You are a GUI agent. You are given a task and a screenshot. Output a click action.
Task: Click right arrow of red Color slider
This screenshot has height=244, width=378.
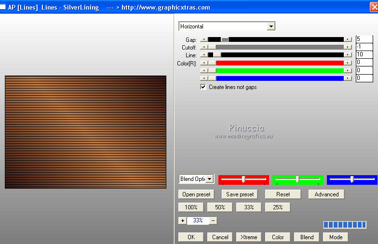click(x=348, y=63)
